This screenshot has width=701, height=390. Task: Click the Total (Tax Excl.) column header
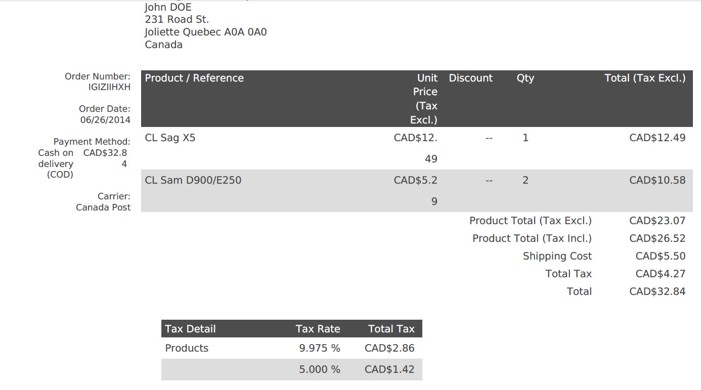645,78
